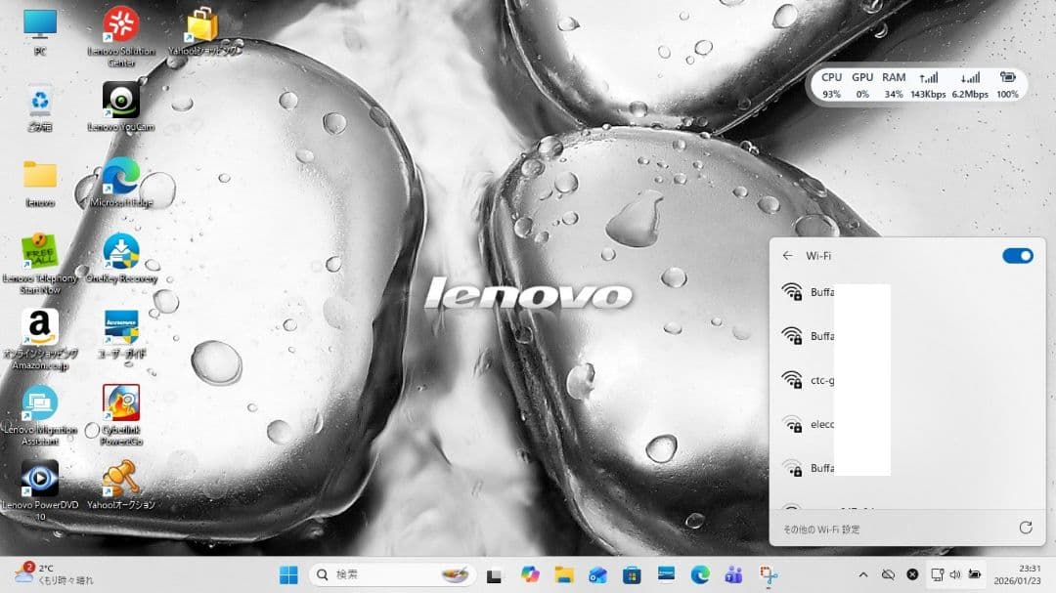Turn off the Wi-Fi toggle switch

click(1017, 256)
